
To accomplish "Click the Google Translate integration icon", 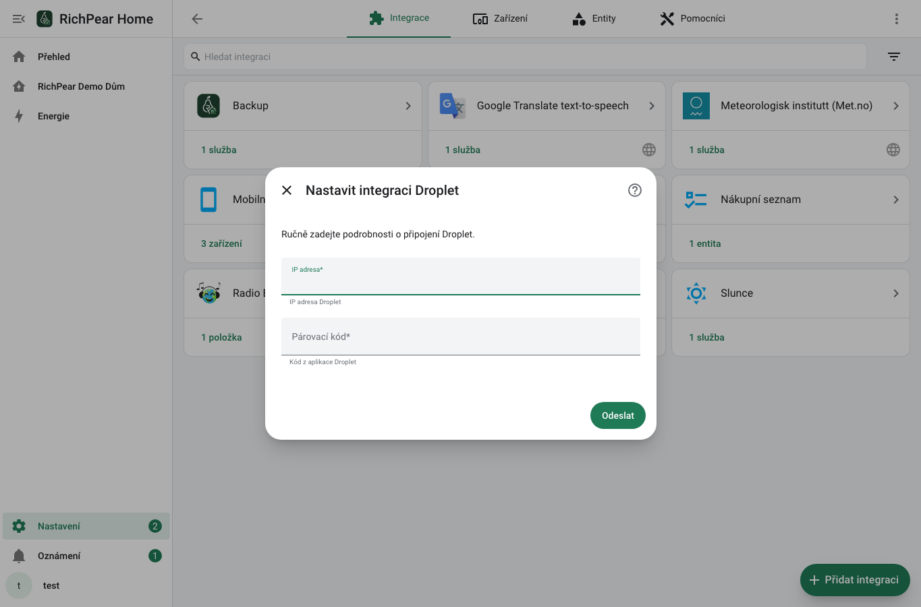I will pyautogui.click(x=453, y=106).
